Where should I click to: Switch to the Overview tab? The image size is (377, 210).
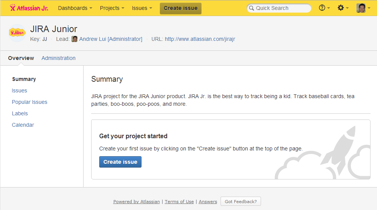tap(21, 58)
